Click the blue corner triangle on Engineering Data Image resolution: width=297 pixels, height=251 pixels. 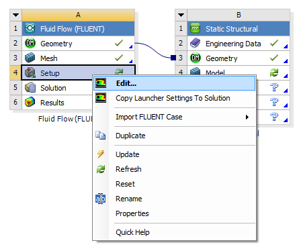tap(286, 46)
